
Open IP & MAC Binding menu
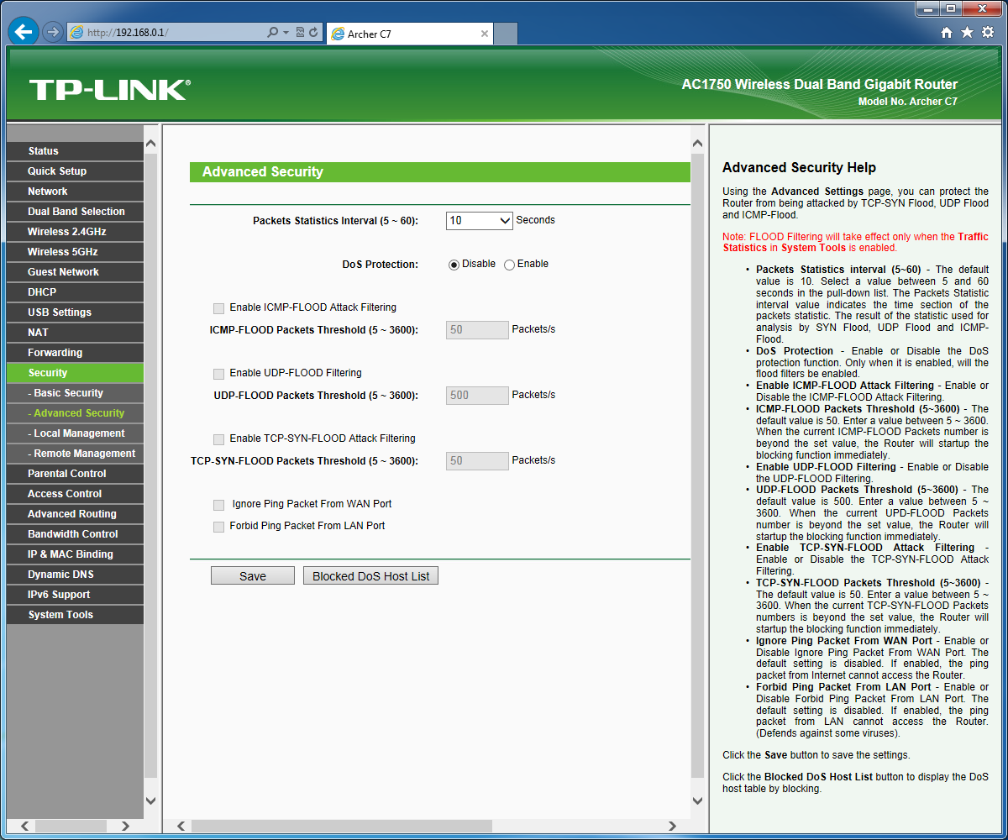tap(75, 554)
